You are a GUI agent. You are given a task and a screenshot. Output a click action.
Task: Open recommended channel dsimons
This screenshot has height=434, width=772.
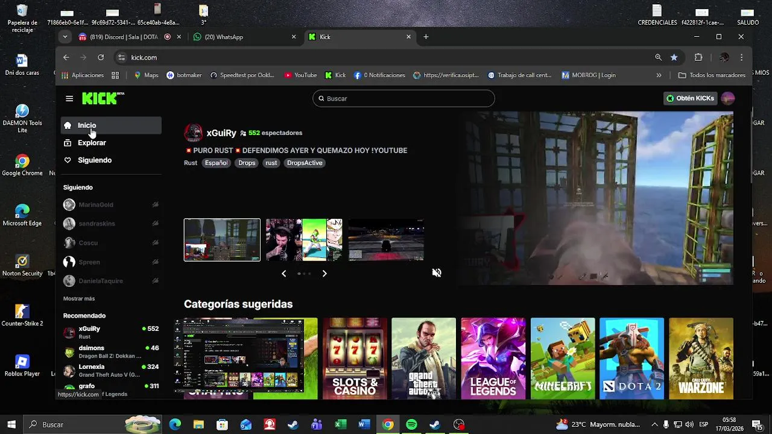pos(111,351)
